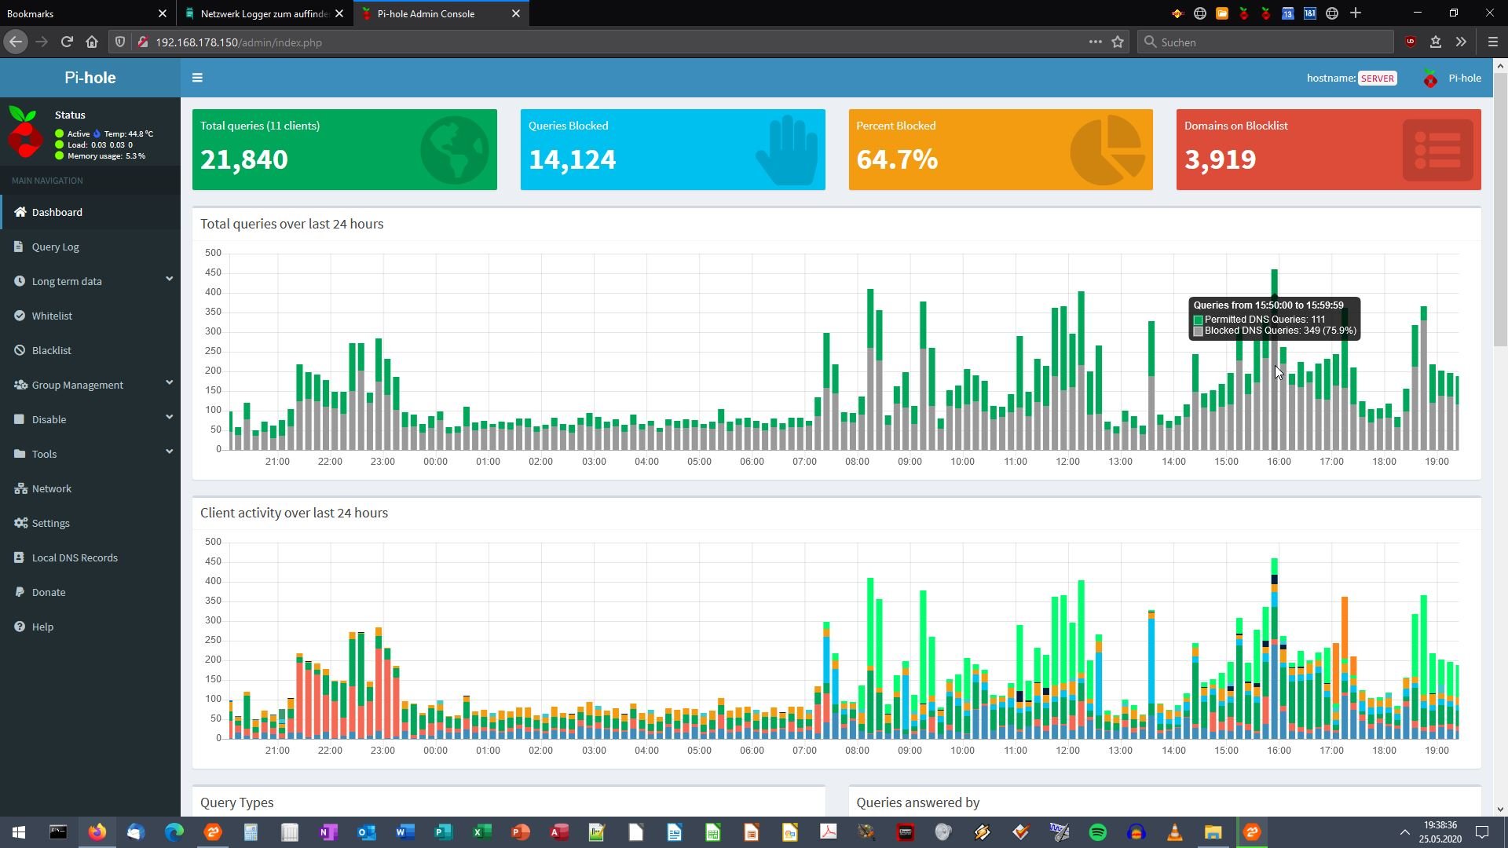Image resolution: width=1508 pixels, height=848 pixels.
Task: Open the Firefox application menu
Action: click(x=1492, y=42)
